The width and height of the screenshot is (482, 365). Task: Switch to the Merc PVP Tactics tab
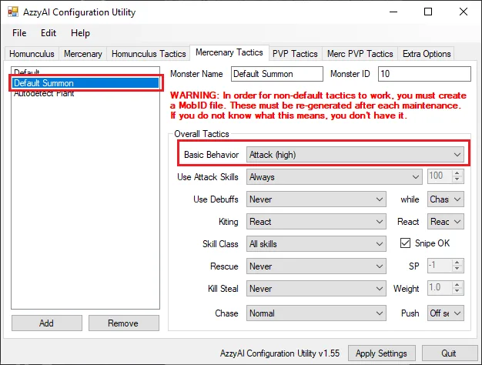(360, 54)
